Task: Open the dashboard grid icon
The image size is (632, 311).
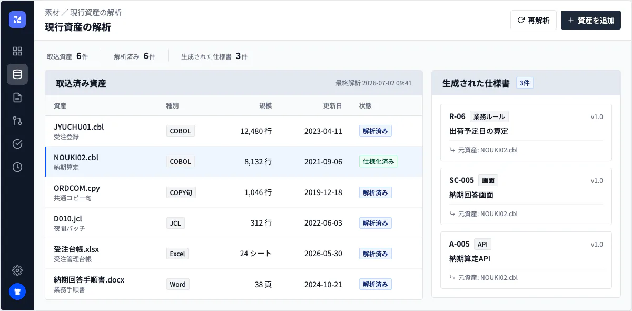Action: (x=17, y=51)
